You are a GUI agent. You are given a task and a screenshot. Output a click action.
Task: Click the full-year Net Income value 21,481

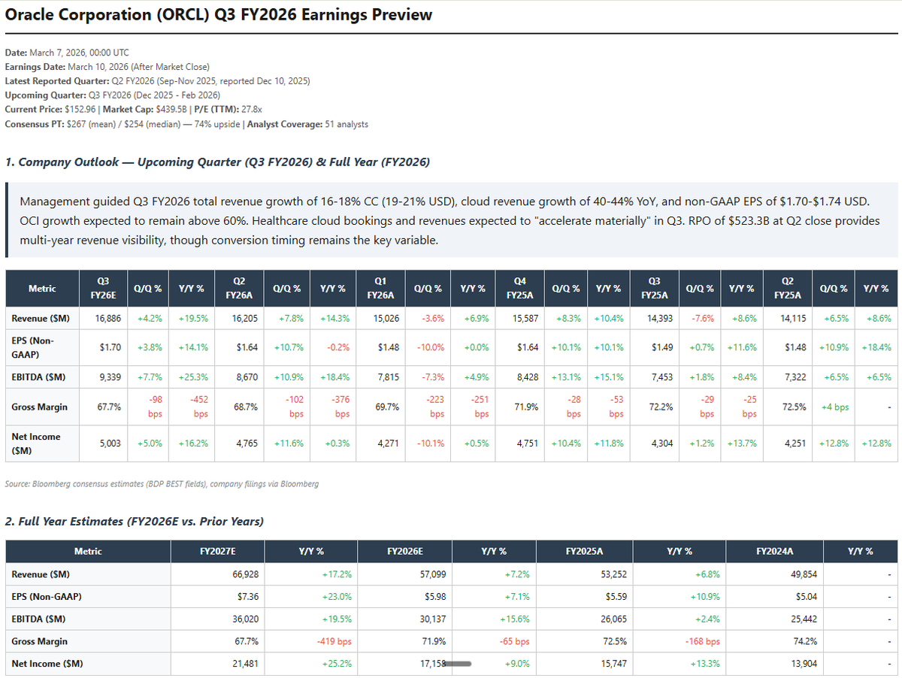click(244, 664)
